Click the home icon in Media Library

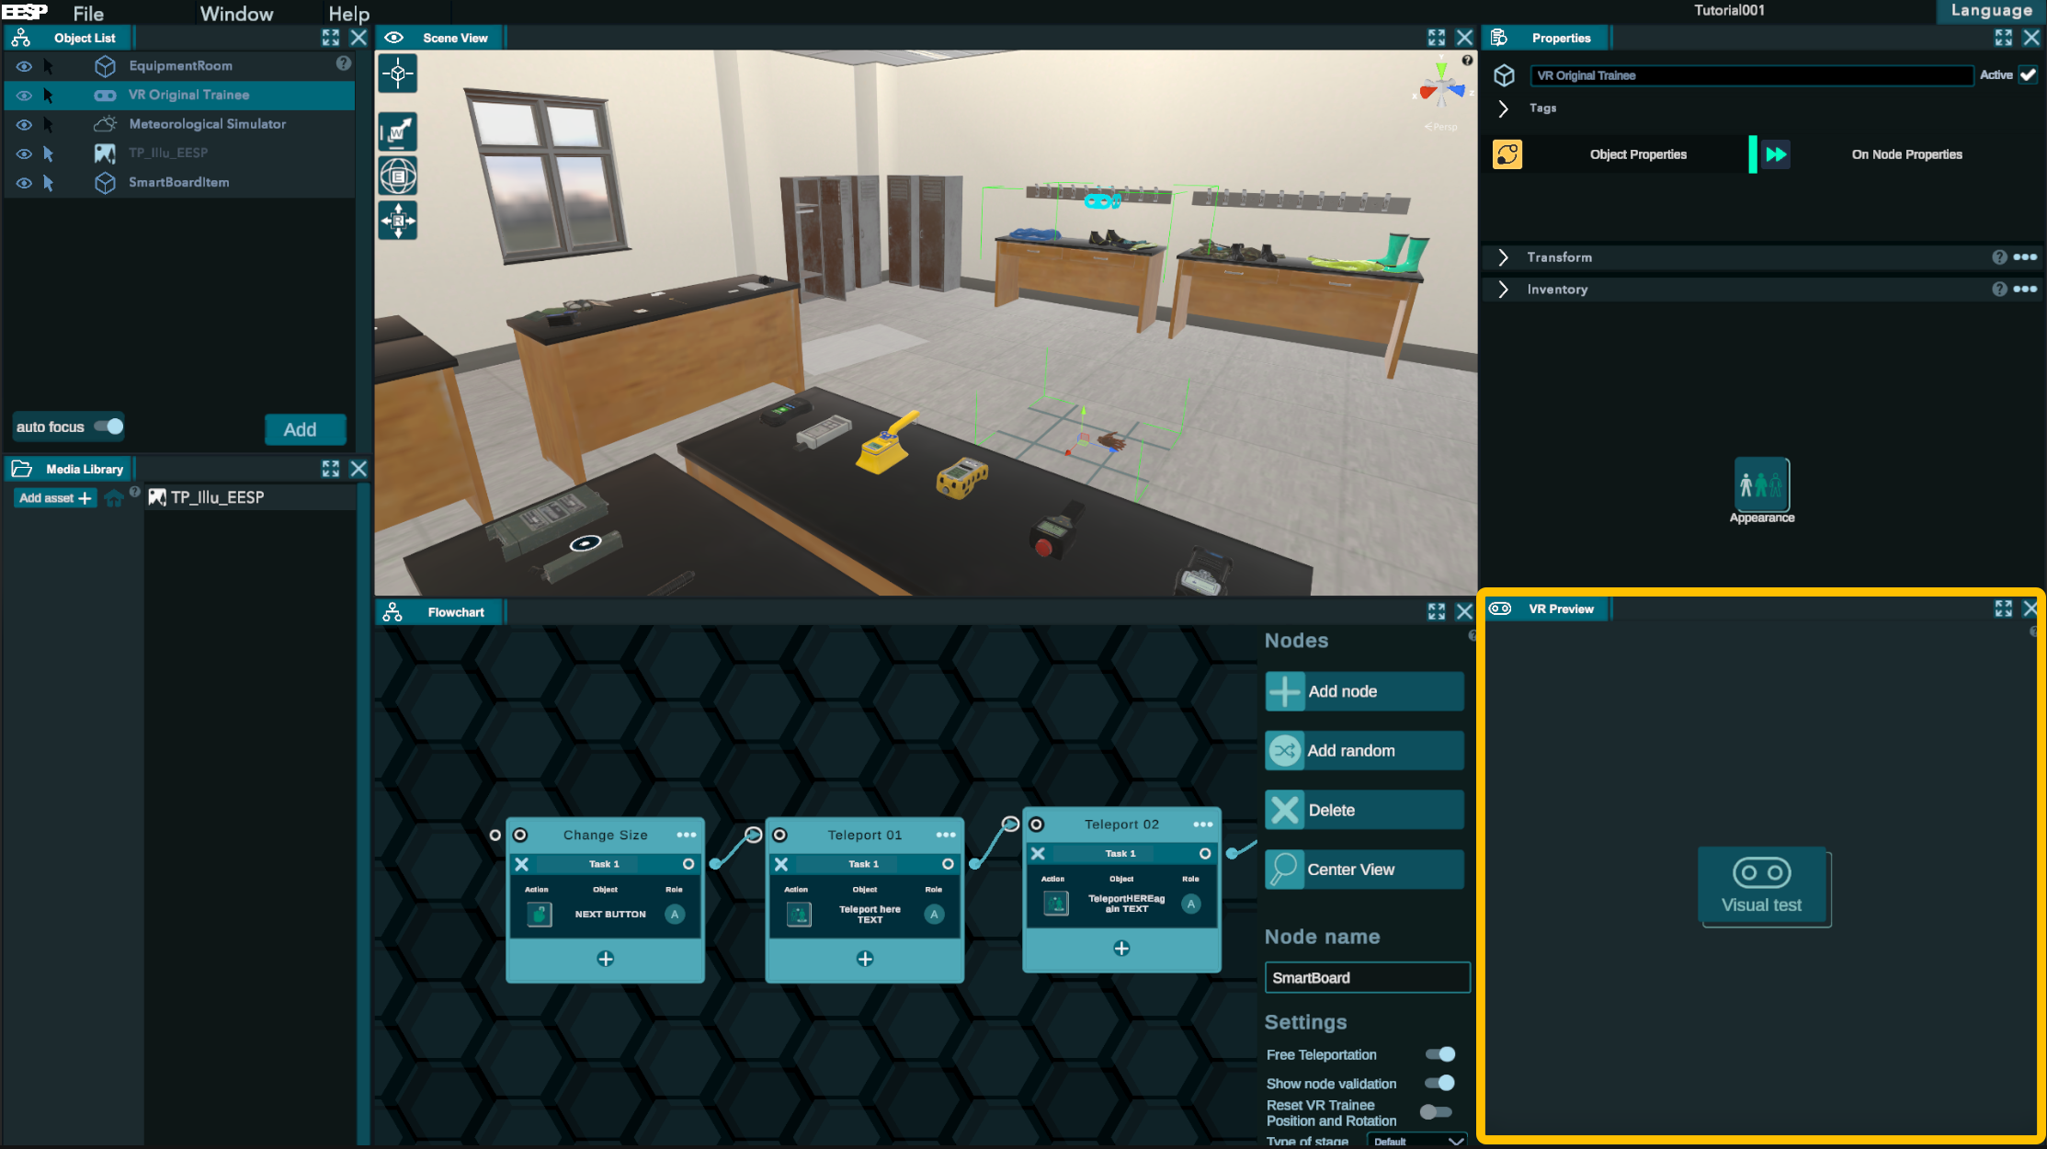pos(114,498)
